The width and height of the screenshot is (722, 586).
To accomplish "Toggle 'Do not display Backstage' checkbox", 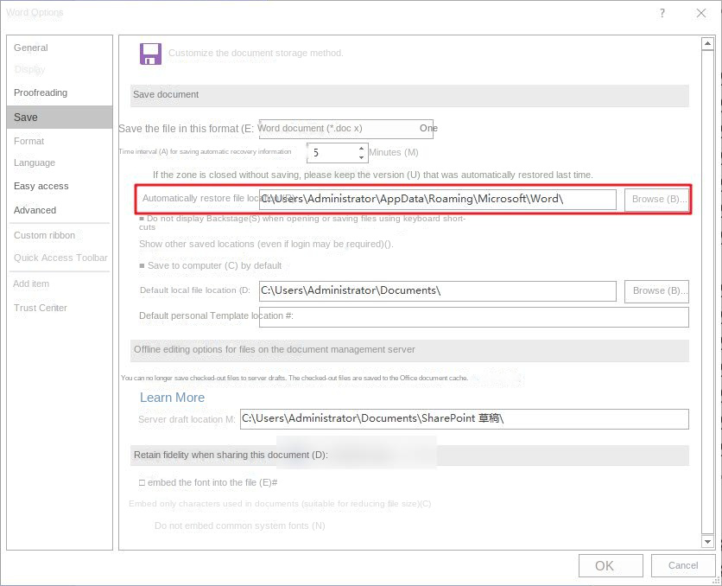I will tap(142, 219).
